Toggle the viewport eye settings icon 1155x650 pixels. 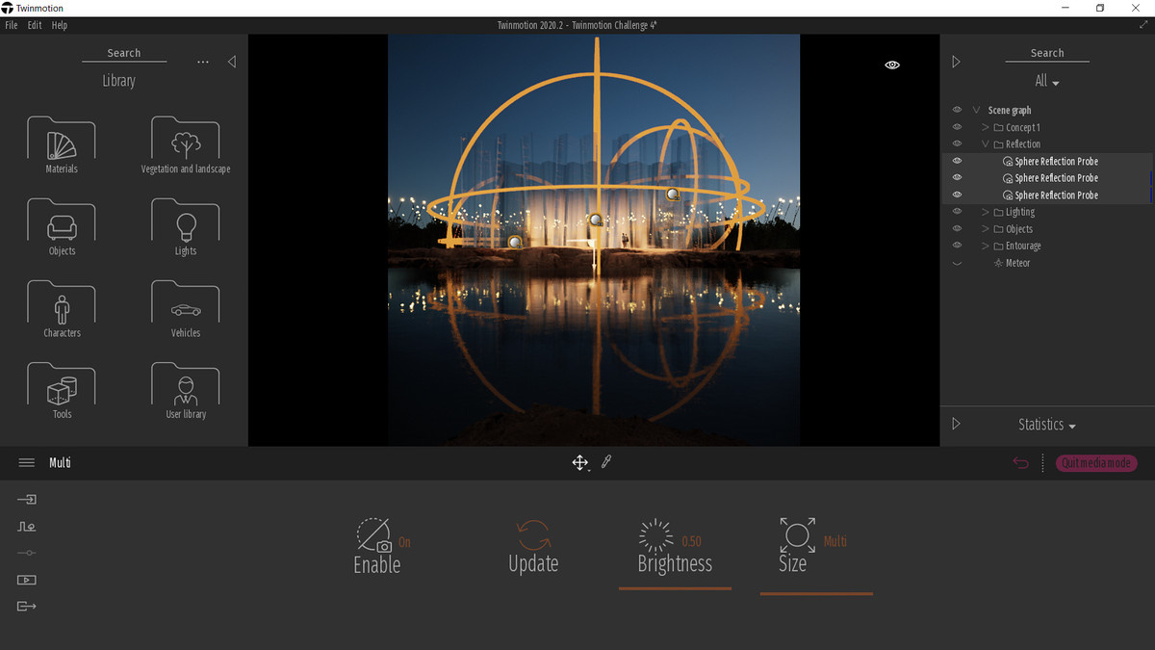click(892, 65)
